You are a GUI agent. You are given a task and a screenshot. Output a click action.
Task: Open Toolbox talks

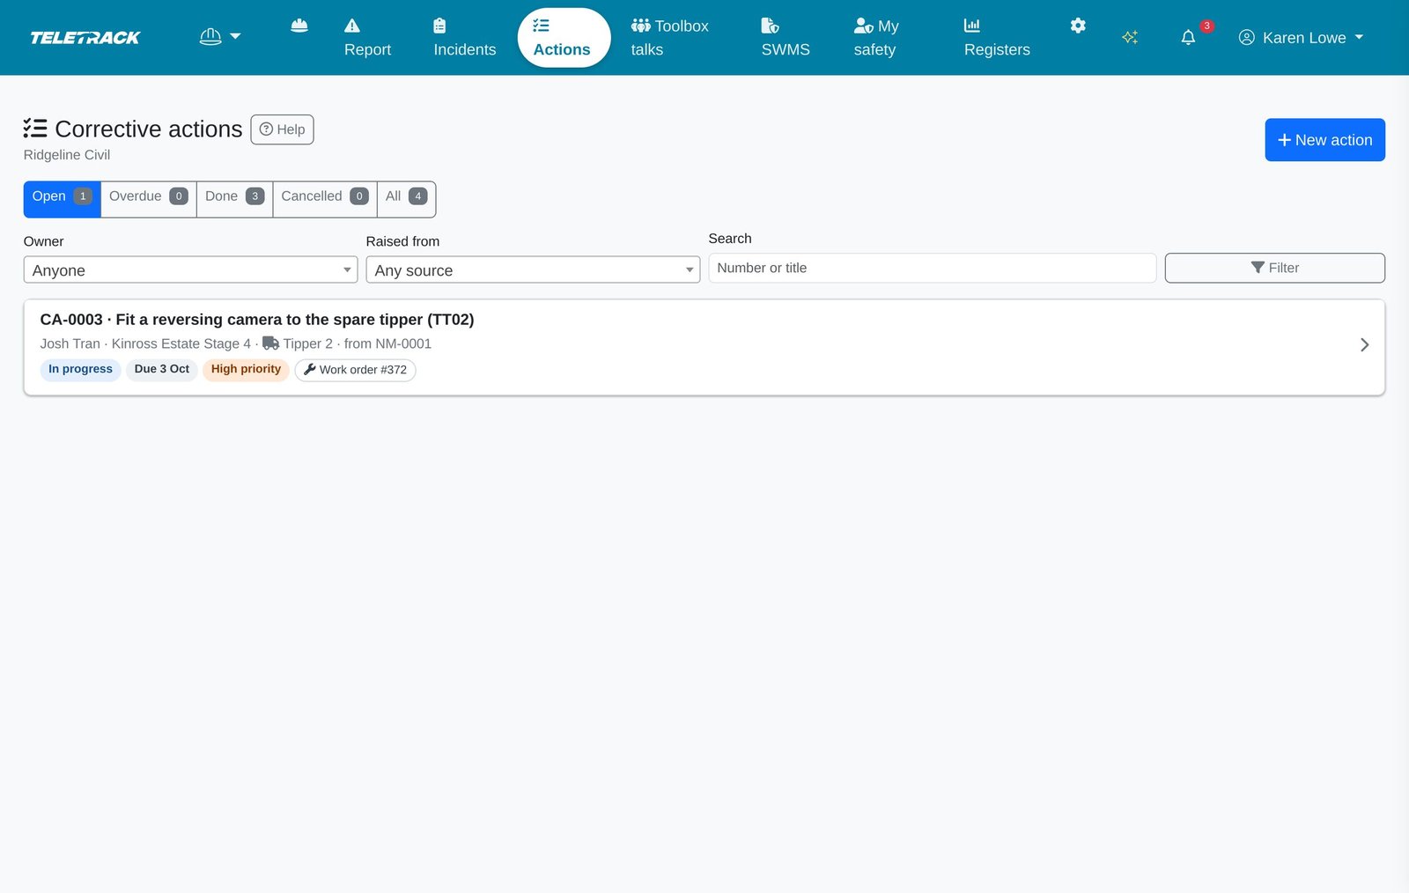[669, 37]
